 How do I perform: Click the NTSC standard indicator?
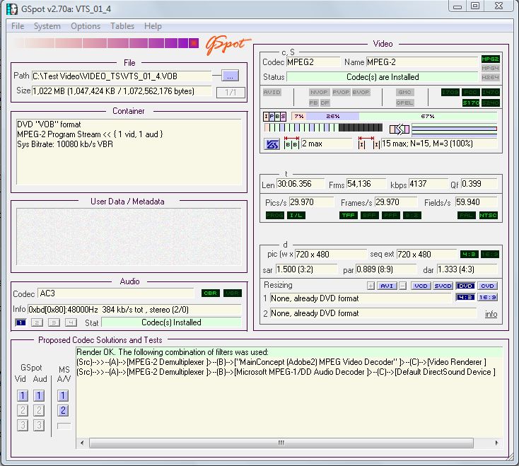click(x=489, y=216)
